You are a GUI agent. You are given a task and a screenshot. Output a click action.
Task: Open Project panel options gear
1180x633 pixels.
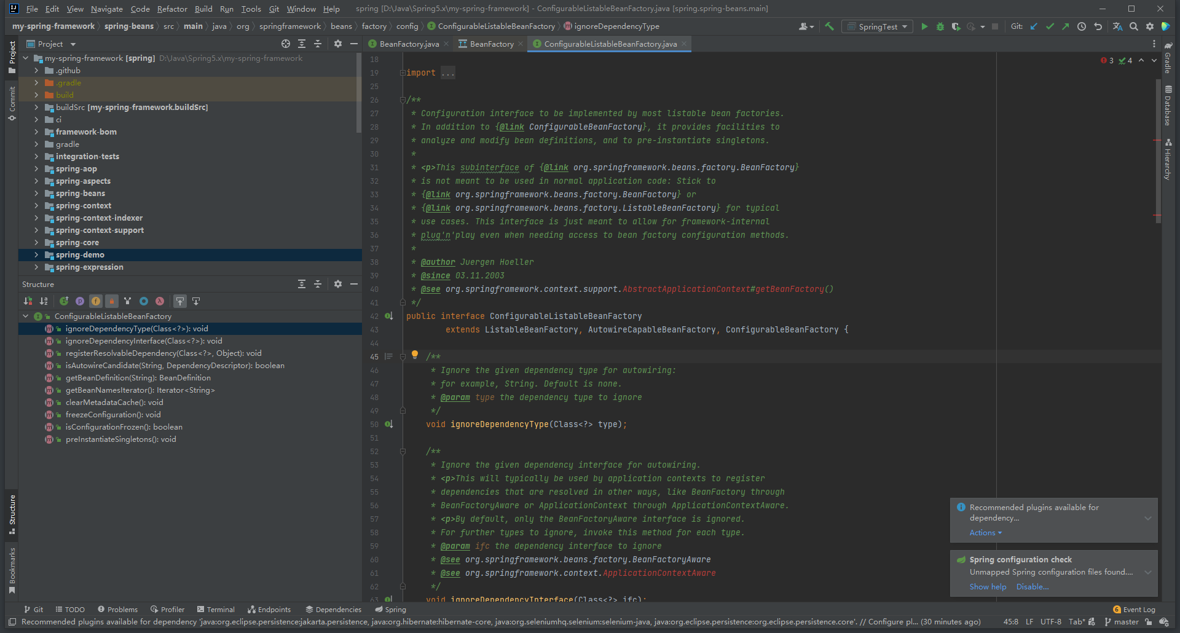(x=337, y=44)
